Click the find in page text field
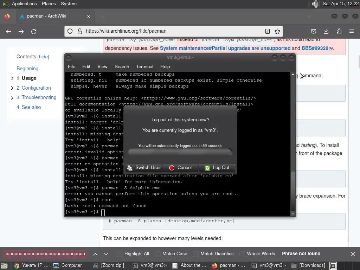 [x=45, y=254]
